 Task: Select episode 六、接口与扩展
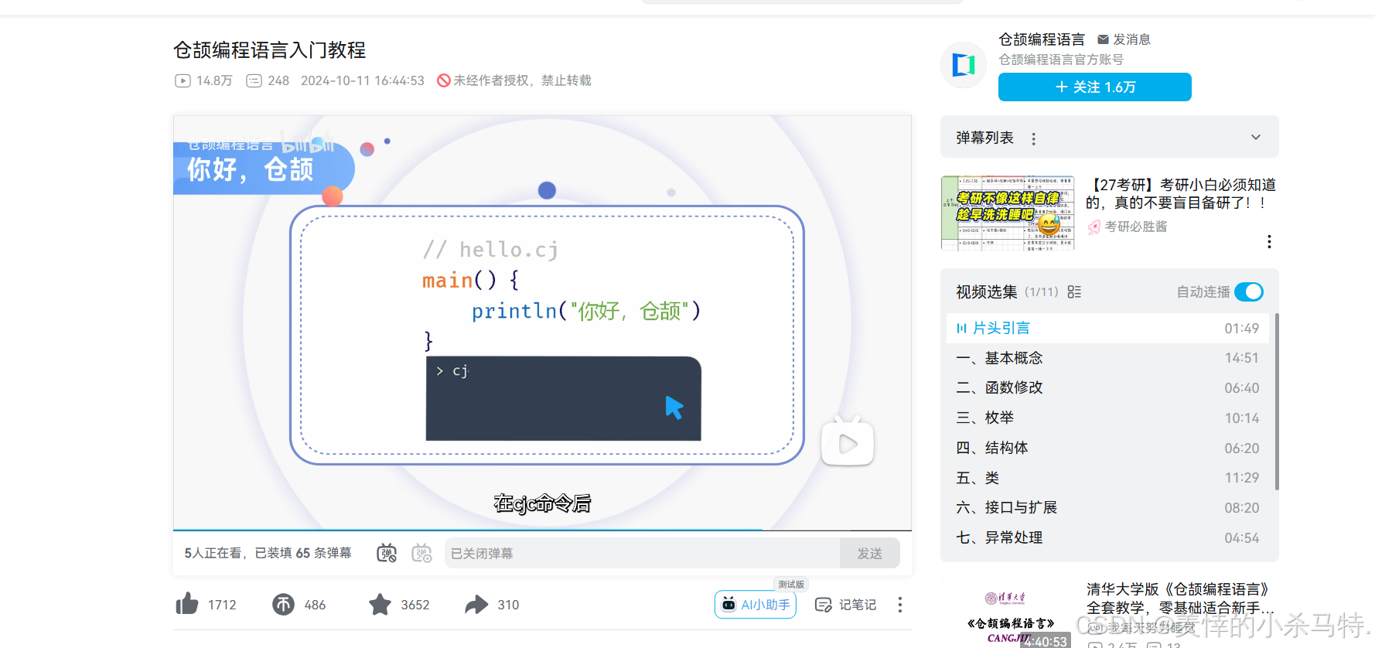click(1107, 507)
